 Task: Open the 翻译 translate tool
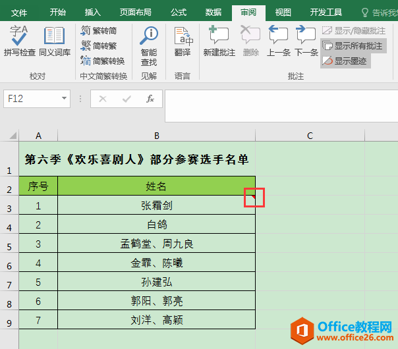click(183, 42)
